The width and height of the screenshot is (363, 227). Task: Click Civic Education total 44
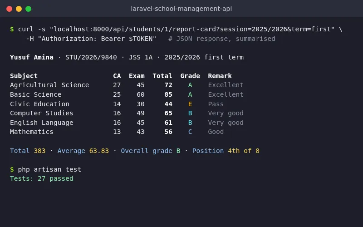point(168,104)
